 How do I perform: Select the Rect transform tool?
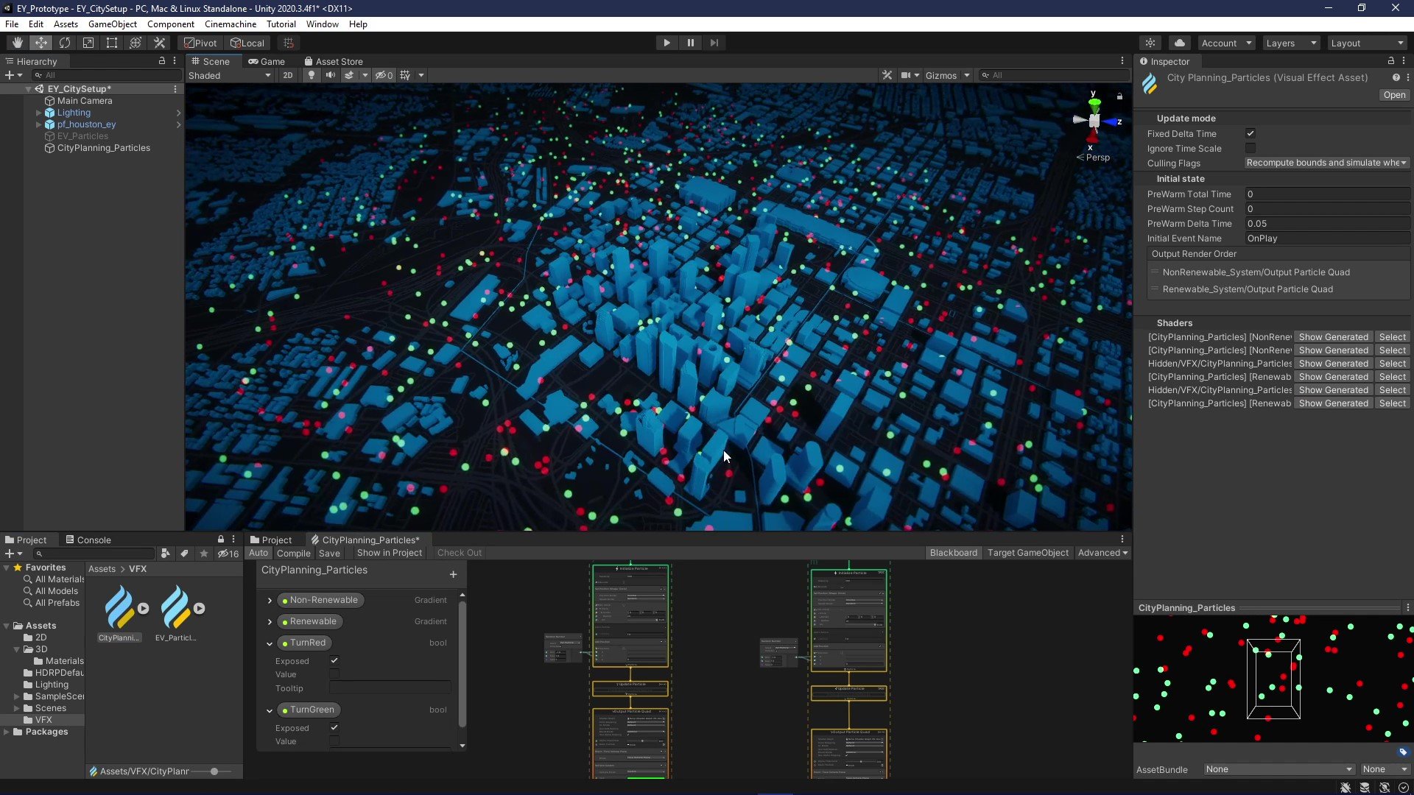coord(112,43)
